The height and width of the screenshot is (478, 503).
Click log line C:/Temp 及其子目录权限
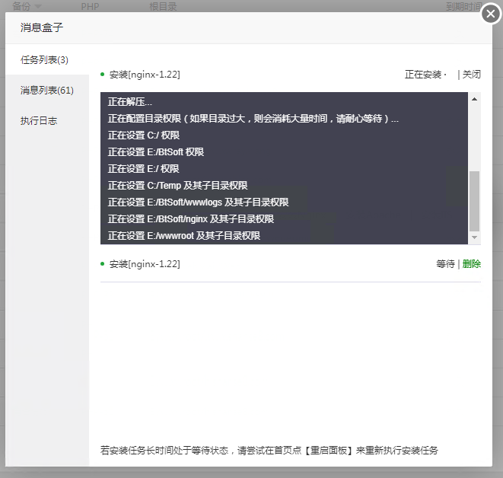pyautogui.click(x=178, y=185)
